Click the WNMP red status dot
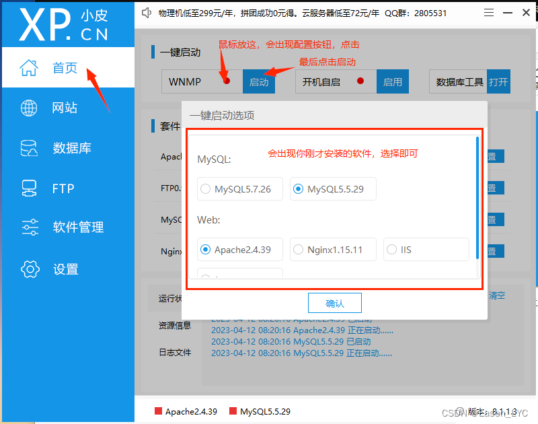Image resolution: width=538 pixels, height=424 pixels. click(227, 81)
